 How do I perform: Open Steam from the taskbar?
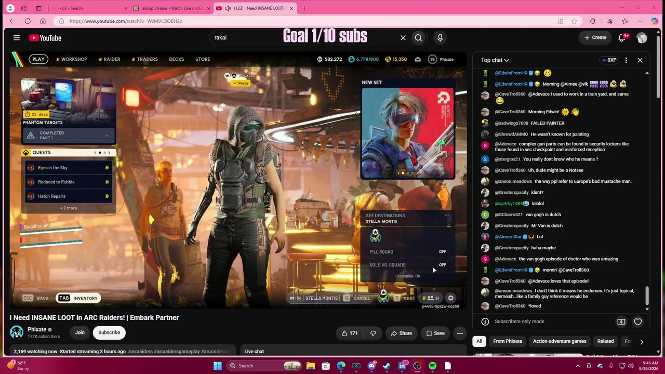(387, 366)
